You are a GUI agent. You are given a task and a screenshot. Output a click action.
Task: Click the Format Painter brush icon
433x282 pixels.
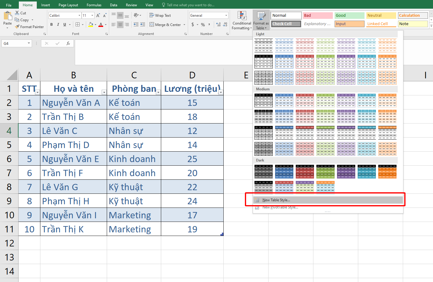tap(17, 27)
